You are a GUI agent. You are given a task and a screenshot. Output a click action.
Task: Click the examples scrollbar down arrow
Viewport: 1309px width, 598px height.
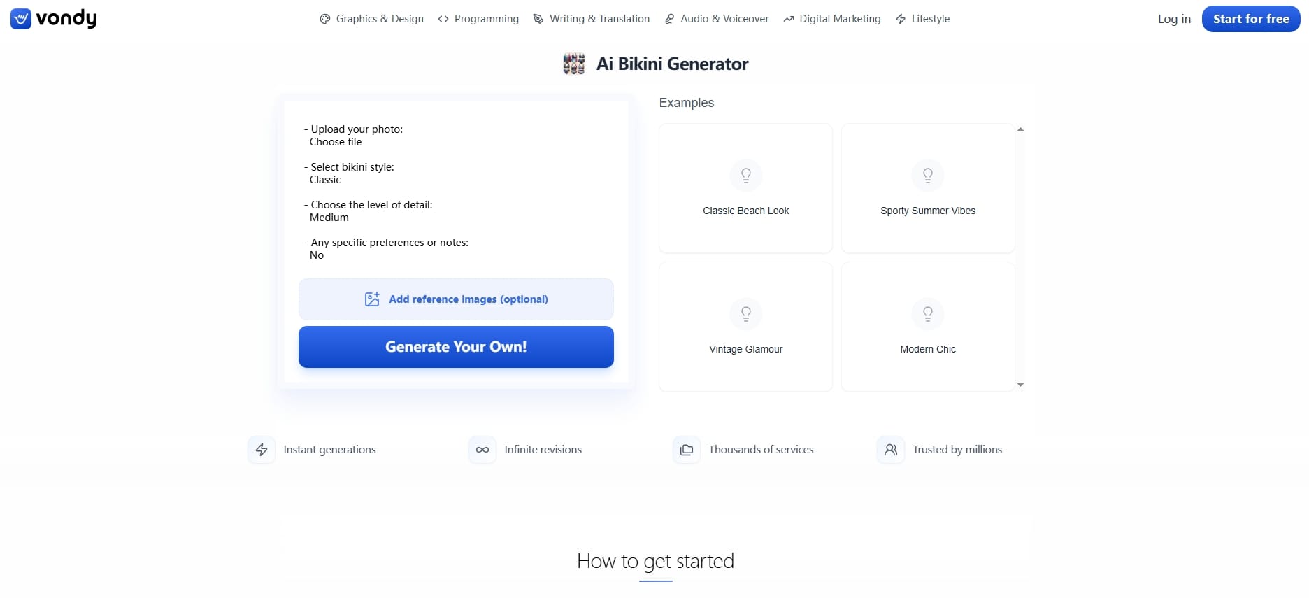1020,385
